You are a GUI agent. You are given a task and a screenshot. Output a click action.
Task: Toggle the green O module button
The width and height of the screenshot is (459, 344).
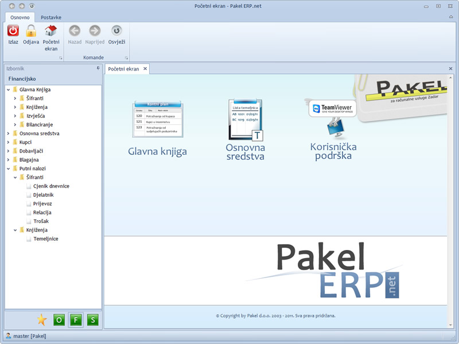point(59,320)
